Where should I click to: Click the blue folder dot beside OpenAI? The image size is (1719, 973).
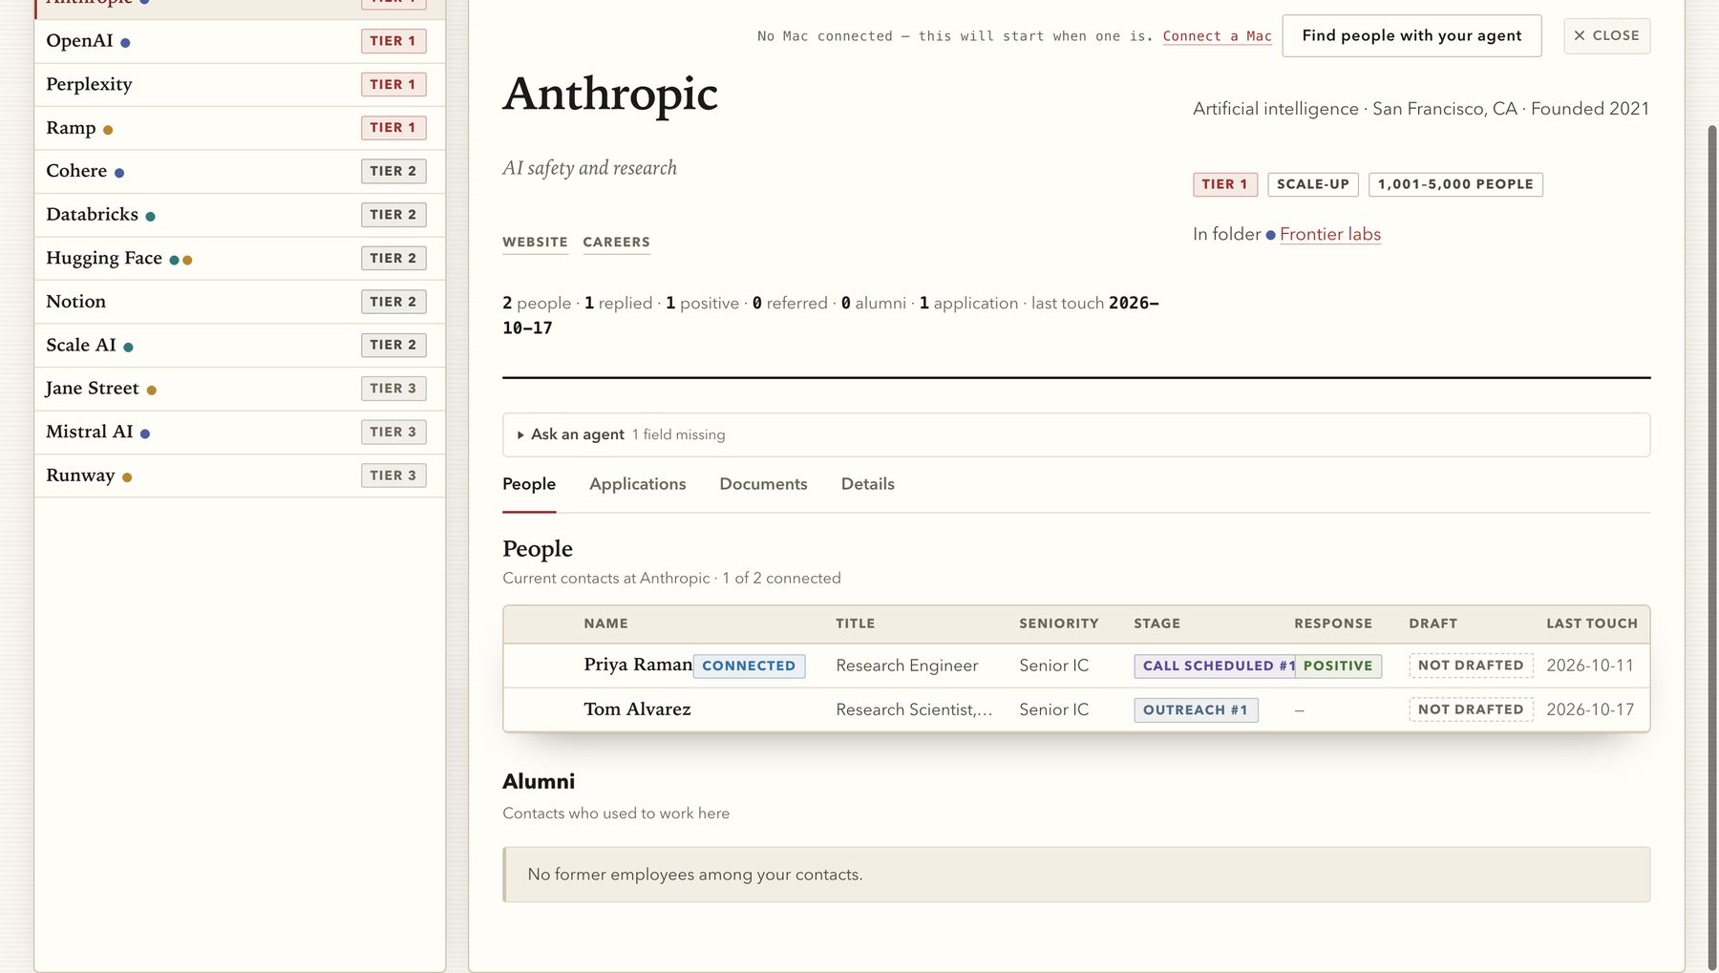pyautogui.click(x=125, y=42)
